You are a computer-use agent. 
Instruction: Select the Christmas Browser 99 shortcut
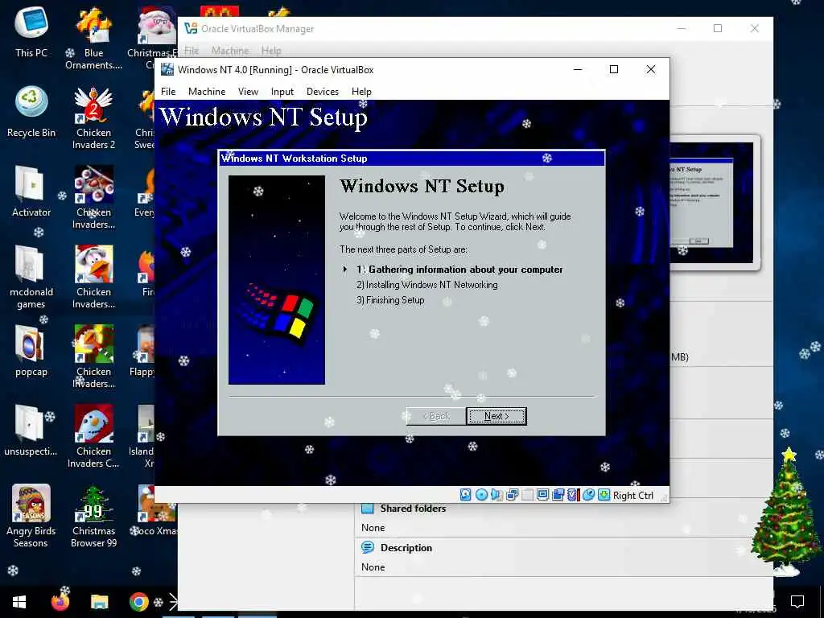(93, 516)
